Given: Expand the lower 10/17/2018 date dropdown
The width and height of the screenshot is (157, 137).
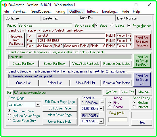Looking at the screenshot, I should [x=101, y=121].
